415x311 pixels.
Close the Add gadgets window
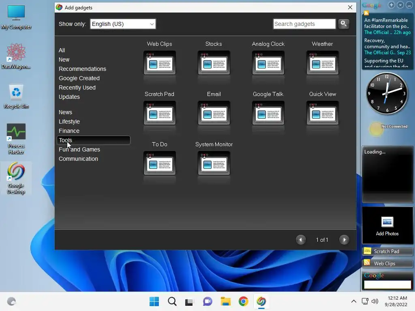(x=350, y=7)
